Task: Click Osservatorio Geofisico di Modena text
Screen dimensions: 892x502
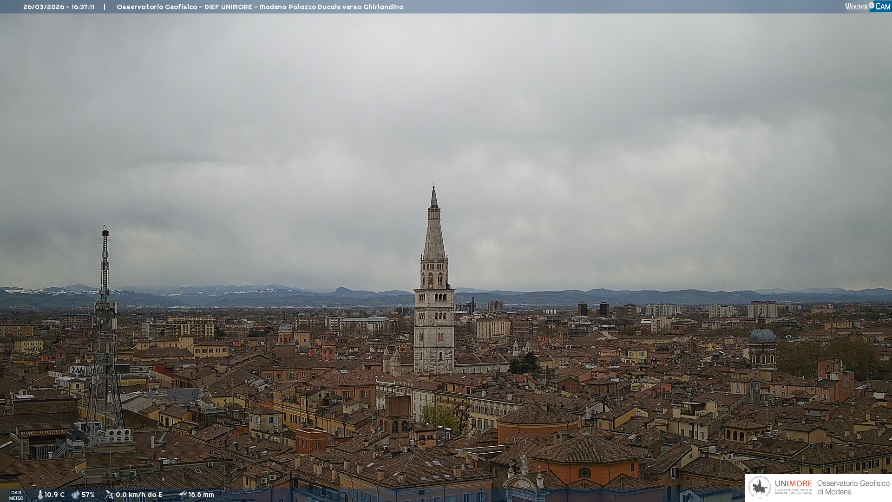Action: pyautogui.click(x=853, y=487)
